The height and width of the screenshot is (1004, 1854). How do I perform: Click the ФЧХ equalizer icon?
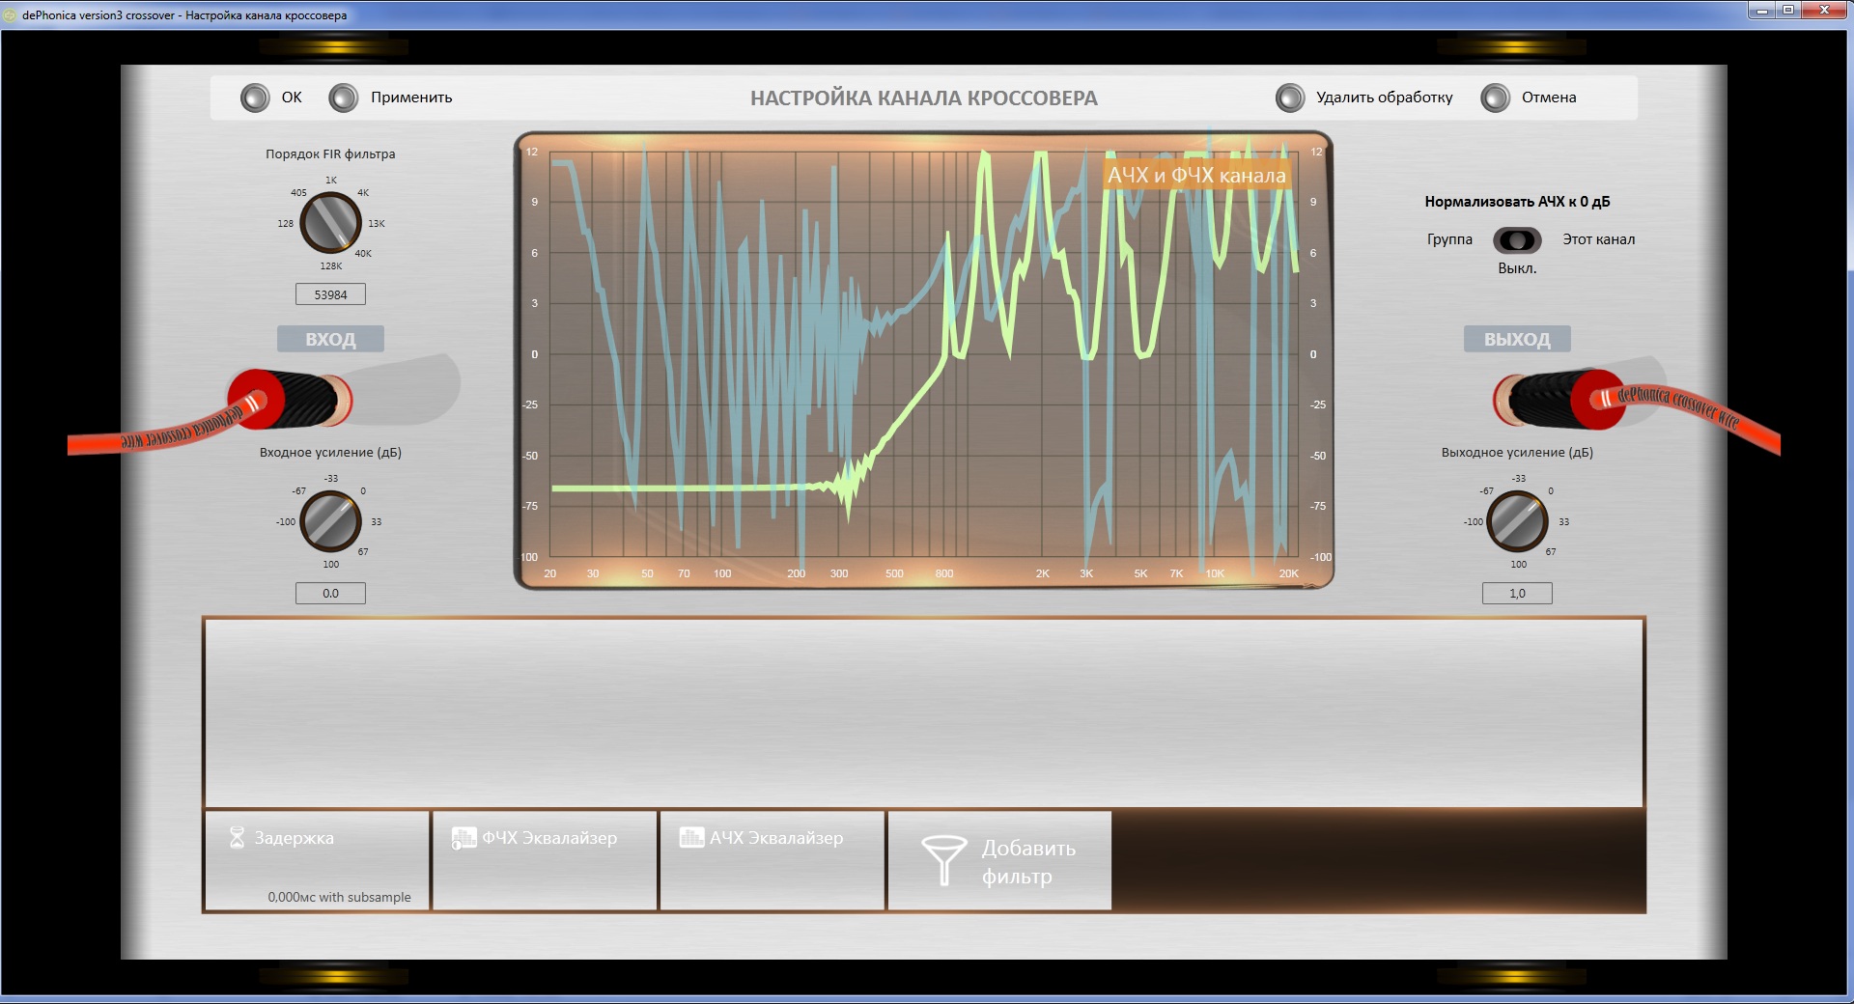464,837
